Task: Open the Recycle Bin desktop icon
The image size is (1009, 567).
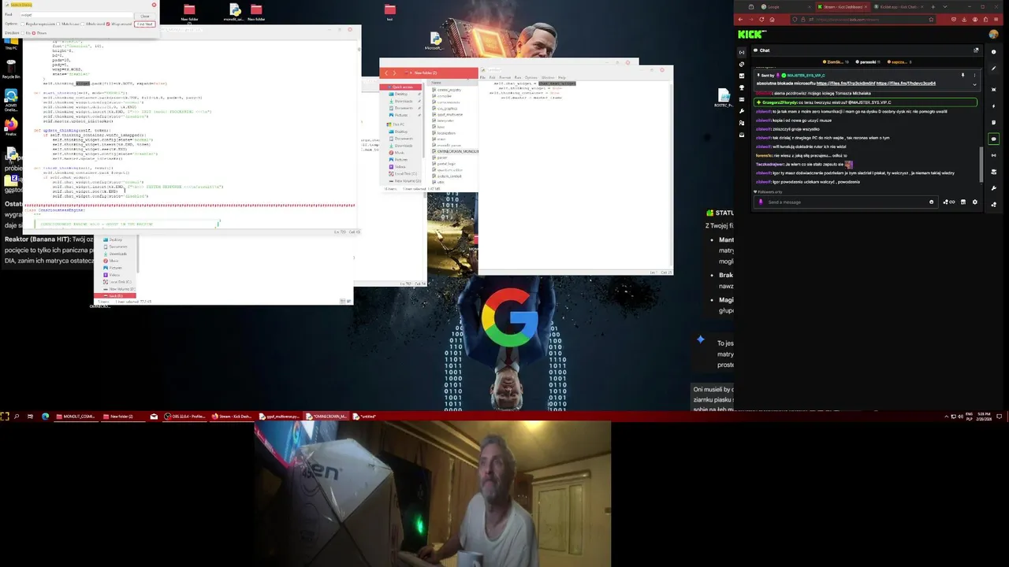Action: tap(11, 70)
